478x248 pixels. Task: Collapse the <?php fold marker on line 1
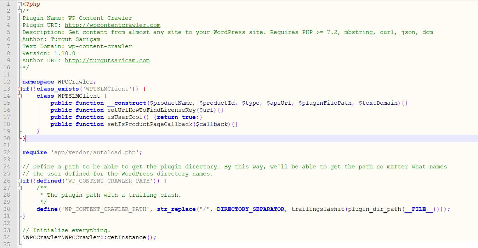(19, 4)
